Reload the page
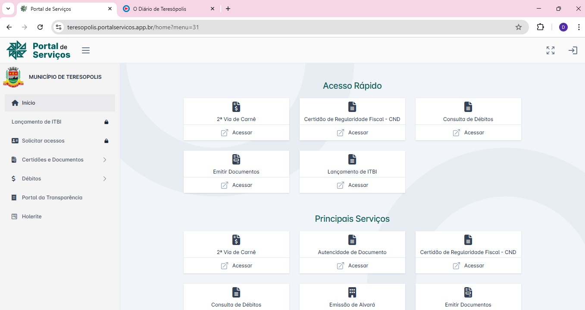 point(40,27)
